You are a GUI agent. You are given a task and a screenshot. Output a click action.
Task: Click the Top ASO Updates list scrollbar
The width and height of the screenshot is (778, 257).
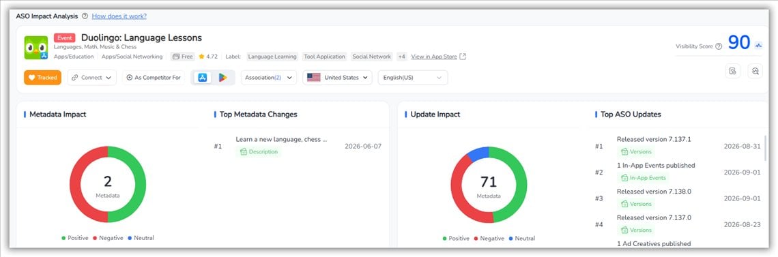(x=766, y=148)
